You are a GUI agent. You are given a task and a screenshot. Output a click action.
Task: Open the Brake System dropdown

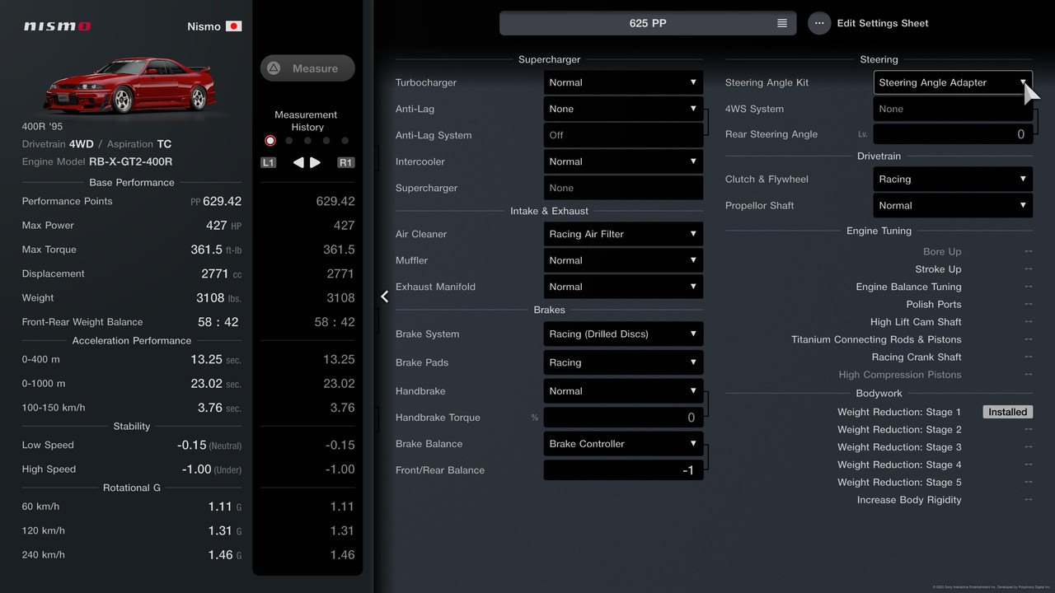(623, 334)
